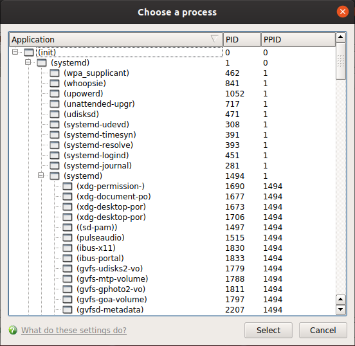Sort by the PID column header

242,40
